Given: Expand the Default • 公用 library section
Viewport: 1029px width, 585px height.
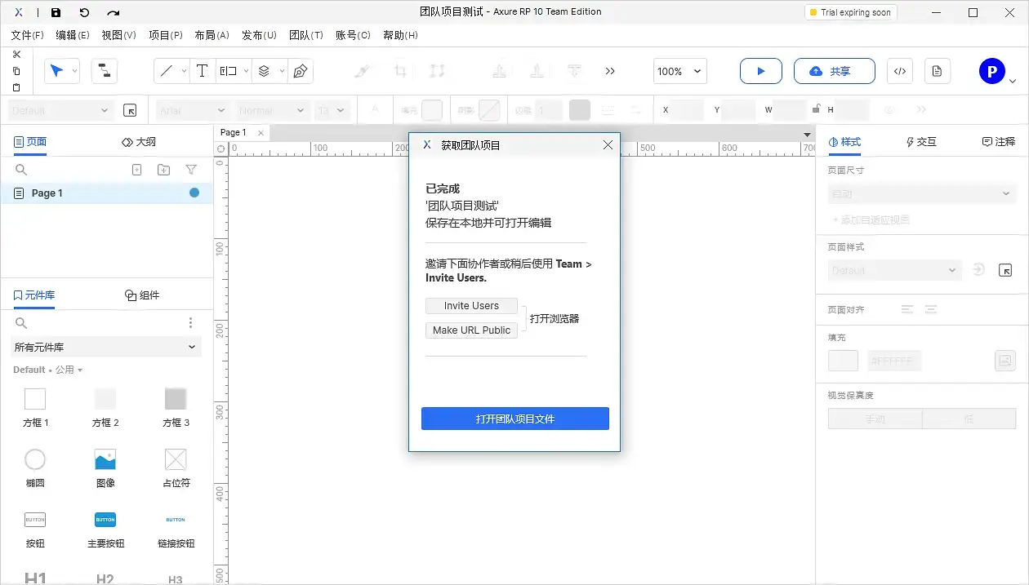Looking at the screenshot, I should (47, 369).
